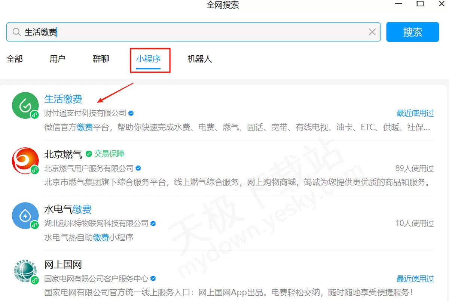Focus the search input containing 生活缴费

[193, 32]
